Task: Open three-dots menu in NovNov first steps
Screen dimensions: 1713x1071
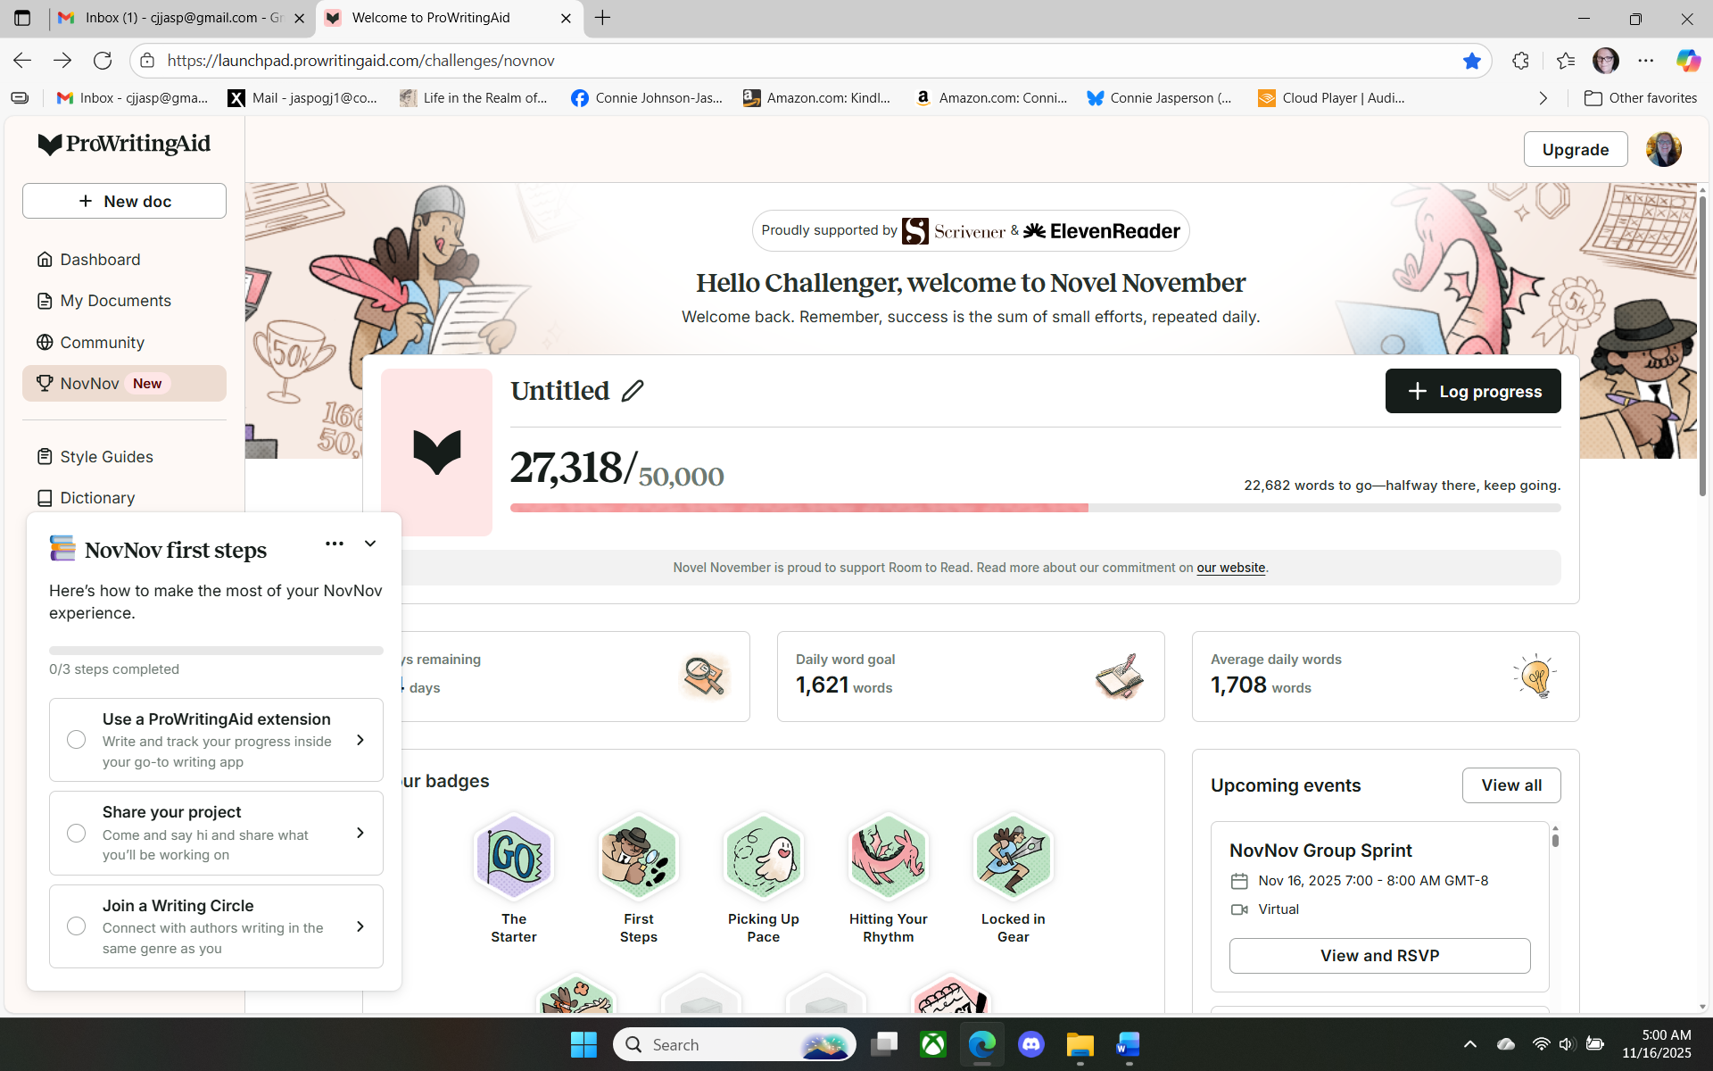Action: [x=335, y=544]
